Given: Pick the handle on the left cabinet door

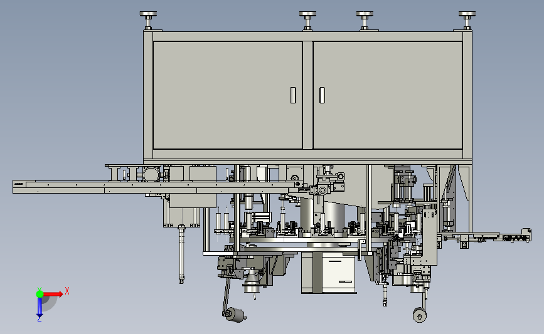Looking at the screenshot, I should 293,95.
